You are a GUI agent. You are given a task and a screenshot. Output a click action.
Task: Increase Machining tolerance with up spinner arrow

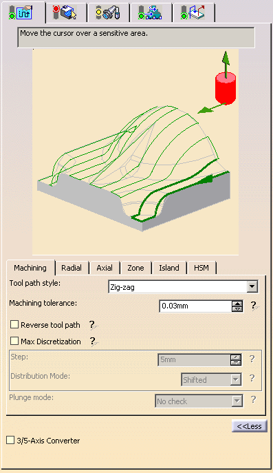pos(237,304)
